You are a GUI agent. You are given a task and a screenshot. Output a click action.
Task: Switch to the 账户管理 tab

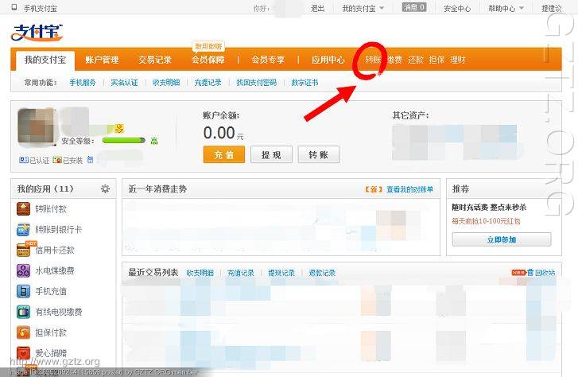coord(102,60)
